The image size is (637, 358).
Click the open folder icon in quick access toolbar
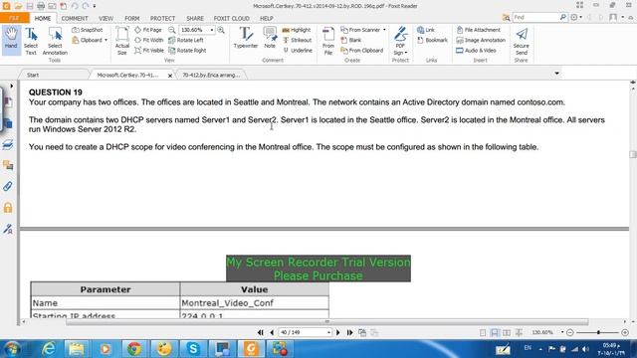click(x=18, y=6)
